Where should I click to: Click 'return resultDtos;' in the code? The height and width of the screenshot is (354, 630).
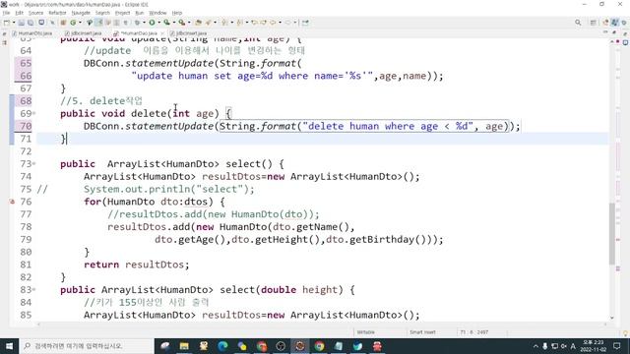tap(136, 265)
